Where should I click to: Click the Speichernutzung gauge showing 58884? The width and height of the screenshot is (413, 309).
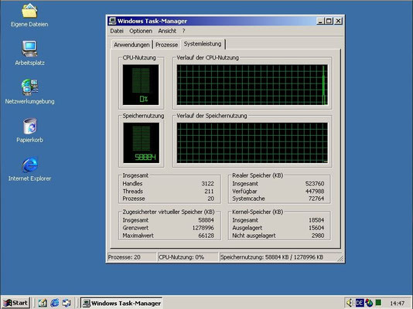(142, 143)
